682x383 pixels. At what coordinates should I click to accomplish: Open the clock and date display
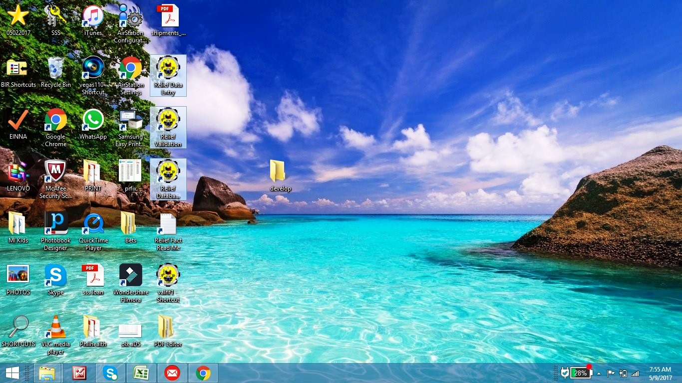(660, 374)
